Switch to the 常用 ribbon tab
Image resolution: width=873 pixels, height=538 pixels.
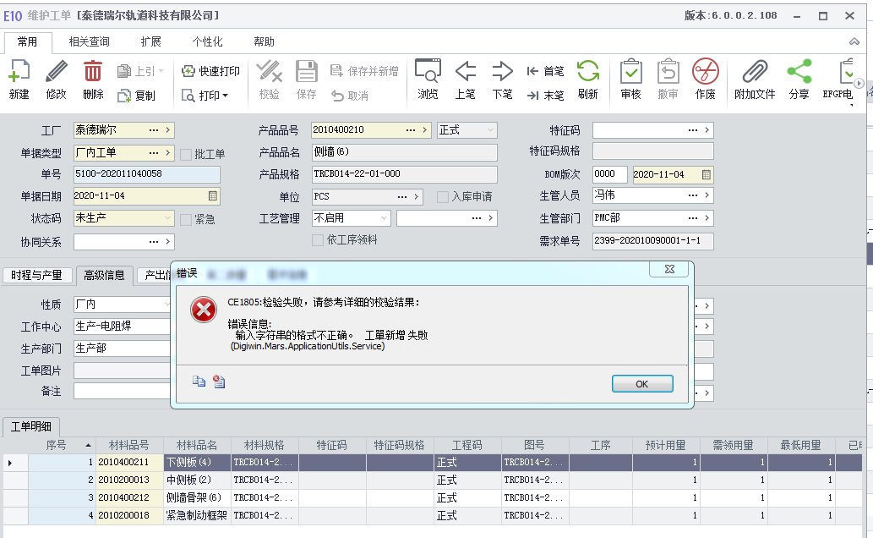click(27, 41)
